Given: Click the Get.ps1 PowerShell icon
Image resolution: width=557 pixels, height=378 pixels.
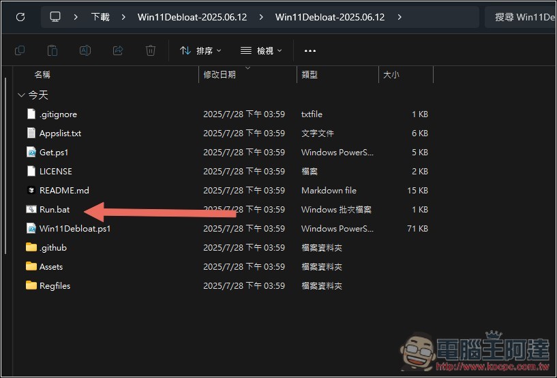Looking at the screenshot, I should pos(31,153).
